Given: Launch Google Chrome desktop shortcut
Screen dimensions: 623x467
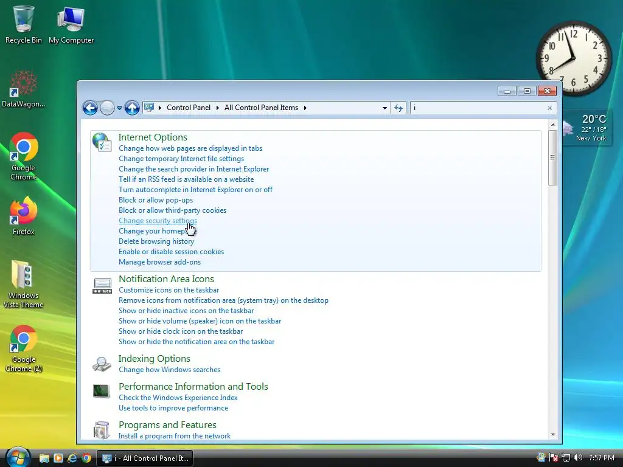Looking at the screenshot, I should [24, 156].
